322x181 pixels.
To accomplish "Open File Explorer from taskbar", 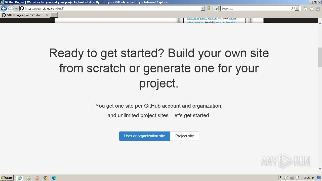I will click(x=28, y=178).
